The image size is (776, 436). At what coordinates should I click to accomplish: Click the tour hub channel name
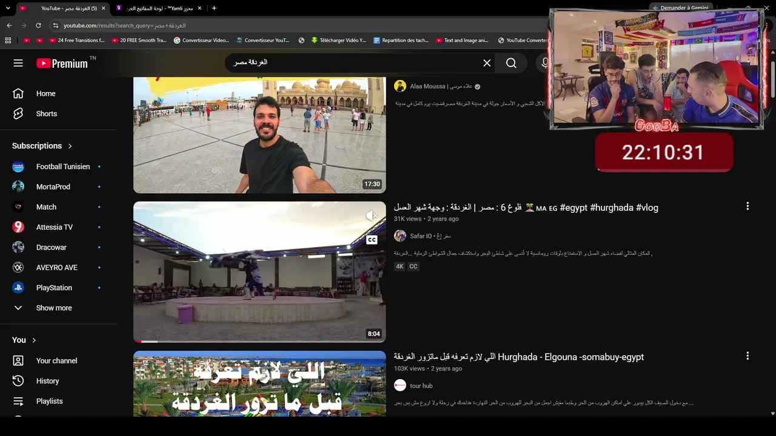click(x=421, y=386)
